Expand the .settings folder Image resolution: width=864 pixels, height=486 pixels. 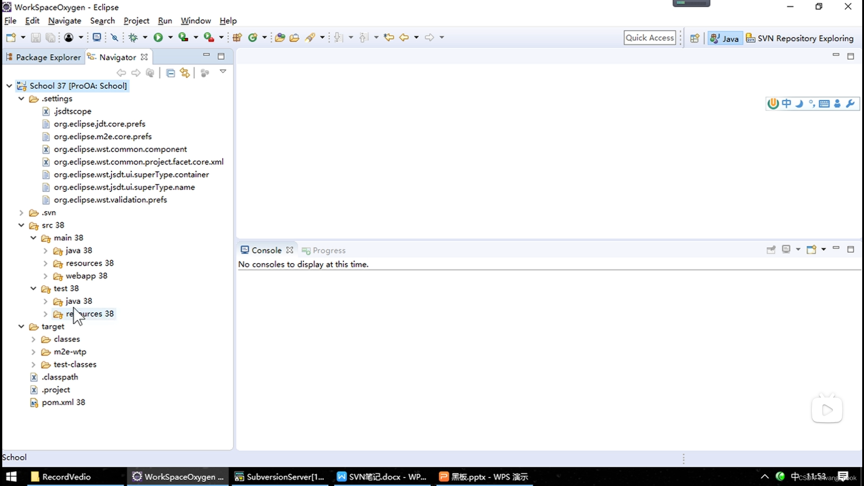coord(21,99)
